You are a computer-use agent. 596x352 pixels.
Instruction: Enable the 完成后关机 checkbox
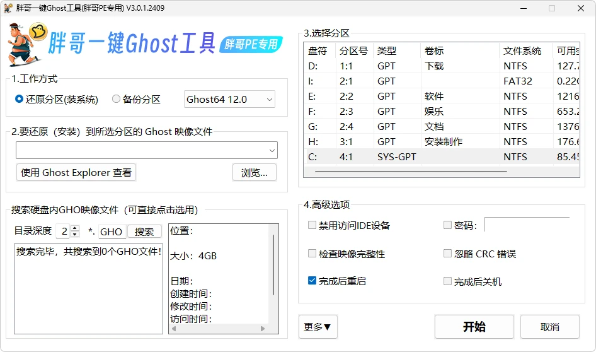point(448,281)
